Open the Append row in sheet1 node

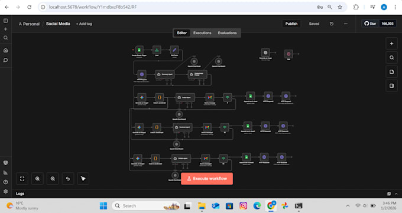click(x=248, y=126)
